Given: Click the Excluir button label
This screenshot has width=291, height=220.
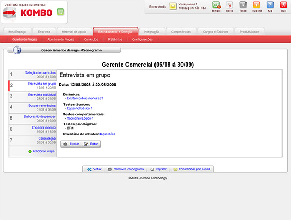Looking at the screenshot, I should pos(75,144).
